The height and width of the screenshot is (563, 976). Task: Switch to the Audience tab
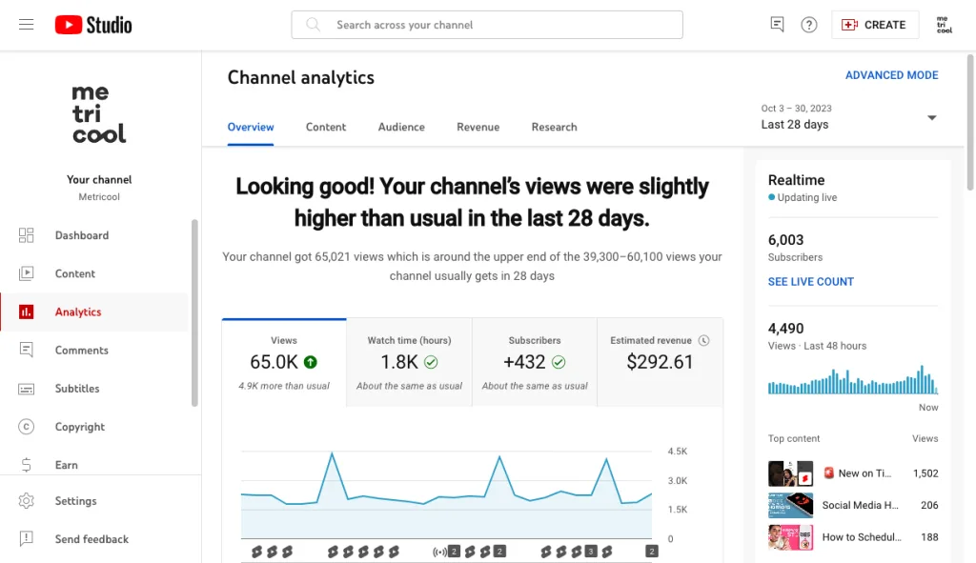coord(401,127)
